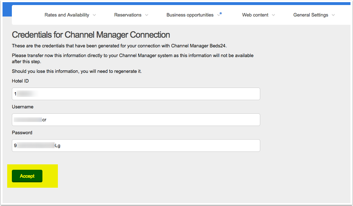Image resolution: width=353 pixels, height=206 pixels.
Task: Open the Reservations menu
Action: pyautogui.click(x=128, y=15)
